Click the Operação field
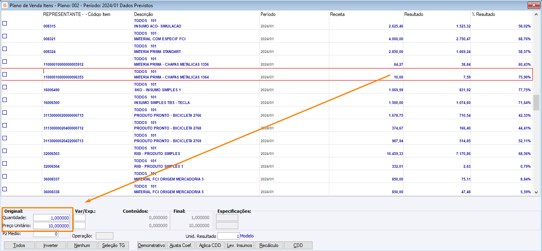The image size is (542, 251). (105, 236)
